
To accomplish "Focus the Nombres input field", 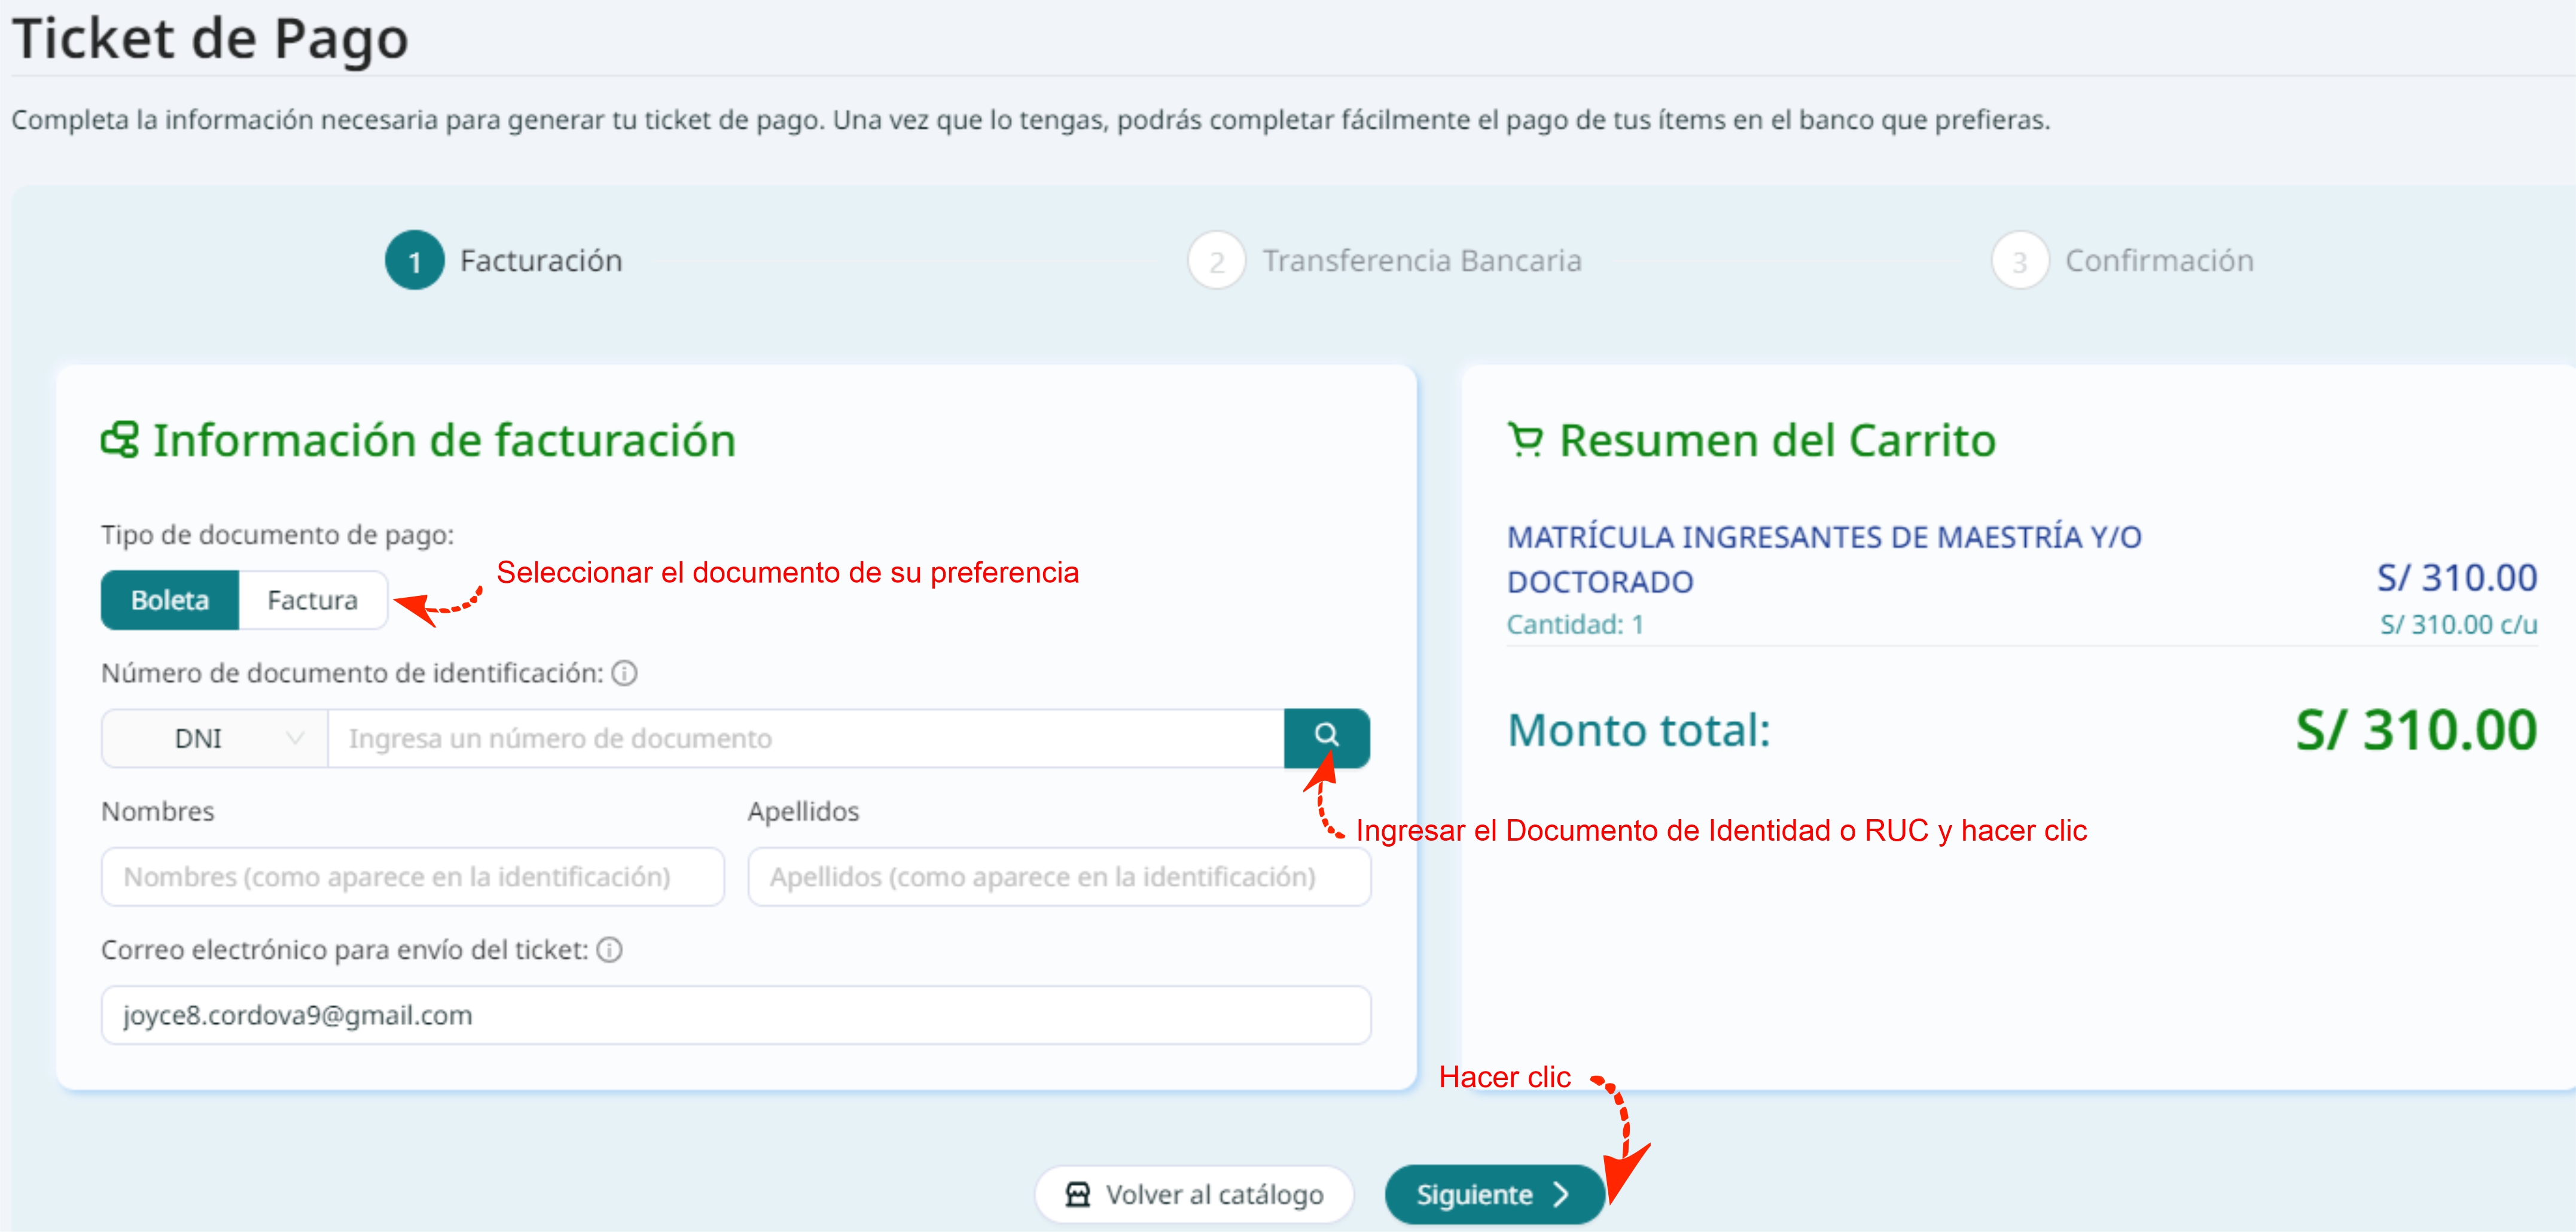I will coord(412,877).
